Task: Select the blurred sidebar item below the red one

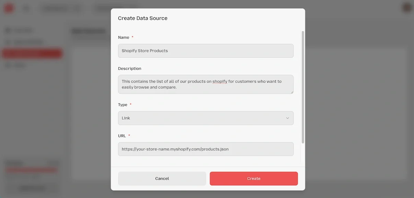Action: tap(16, 65)
